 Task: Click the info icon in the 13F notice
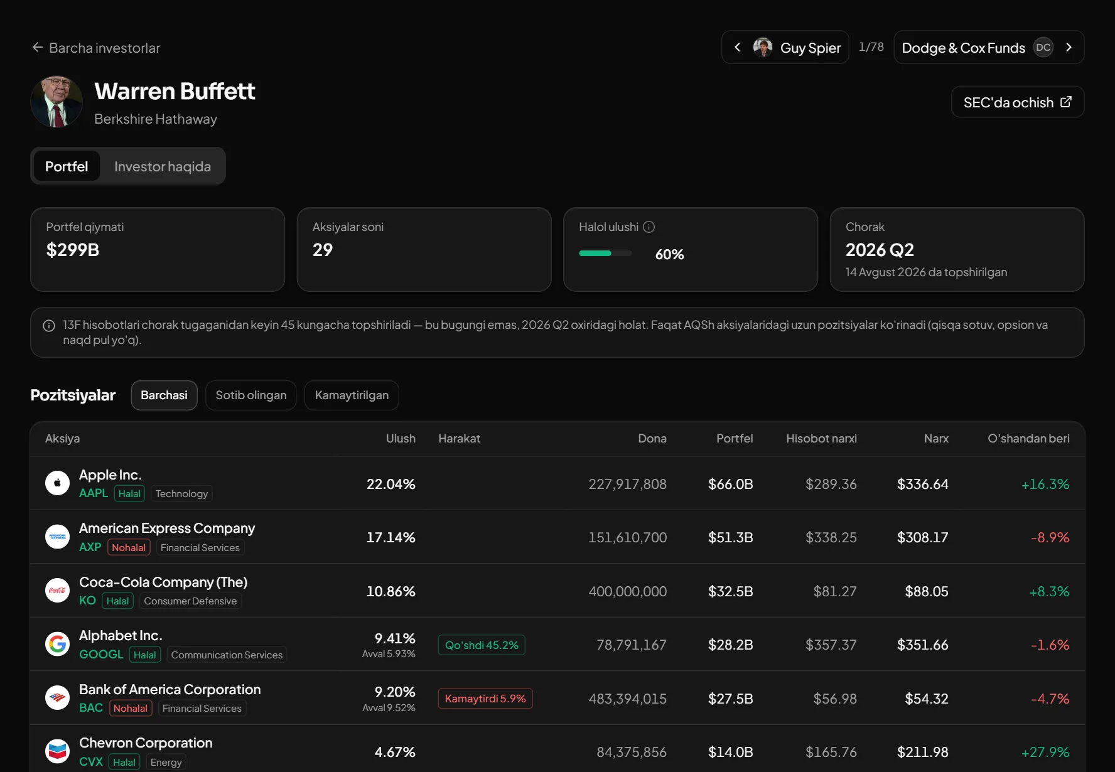[48, 326]
